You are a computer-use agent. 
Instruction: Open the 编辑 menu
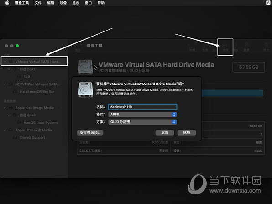(x=51, y=3)
